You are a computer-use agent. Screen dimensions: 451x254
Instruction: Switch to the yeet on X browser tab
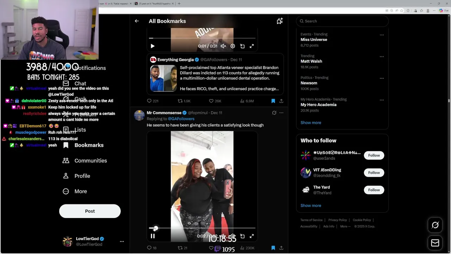(x=154, y=4)
